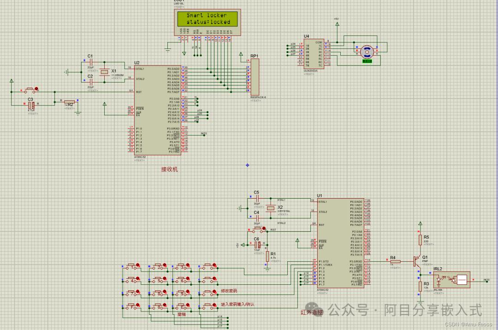Viewport: 498px width, 330px height.
Task: Click capacitor C4
Action: click(257, 218)
